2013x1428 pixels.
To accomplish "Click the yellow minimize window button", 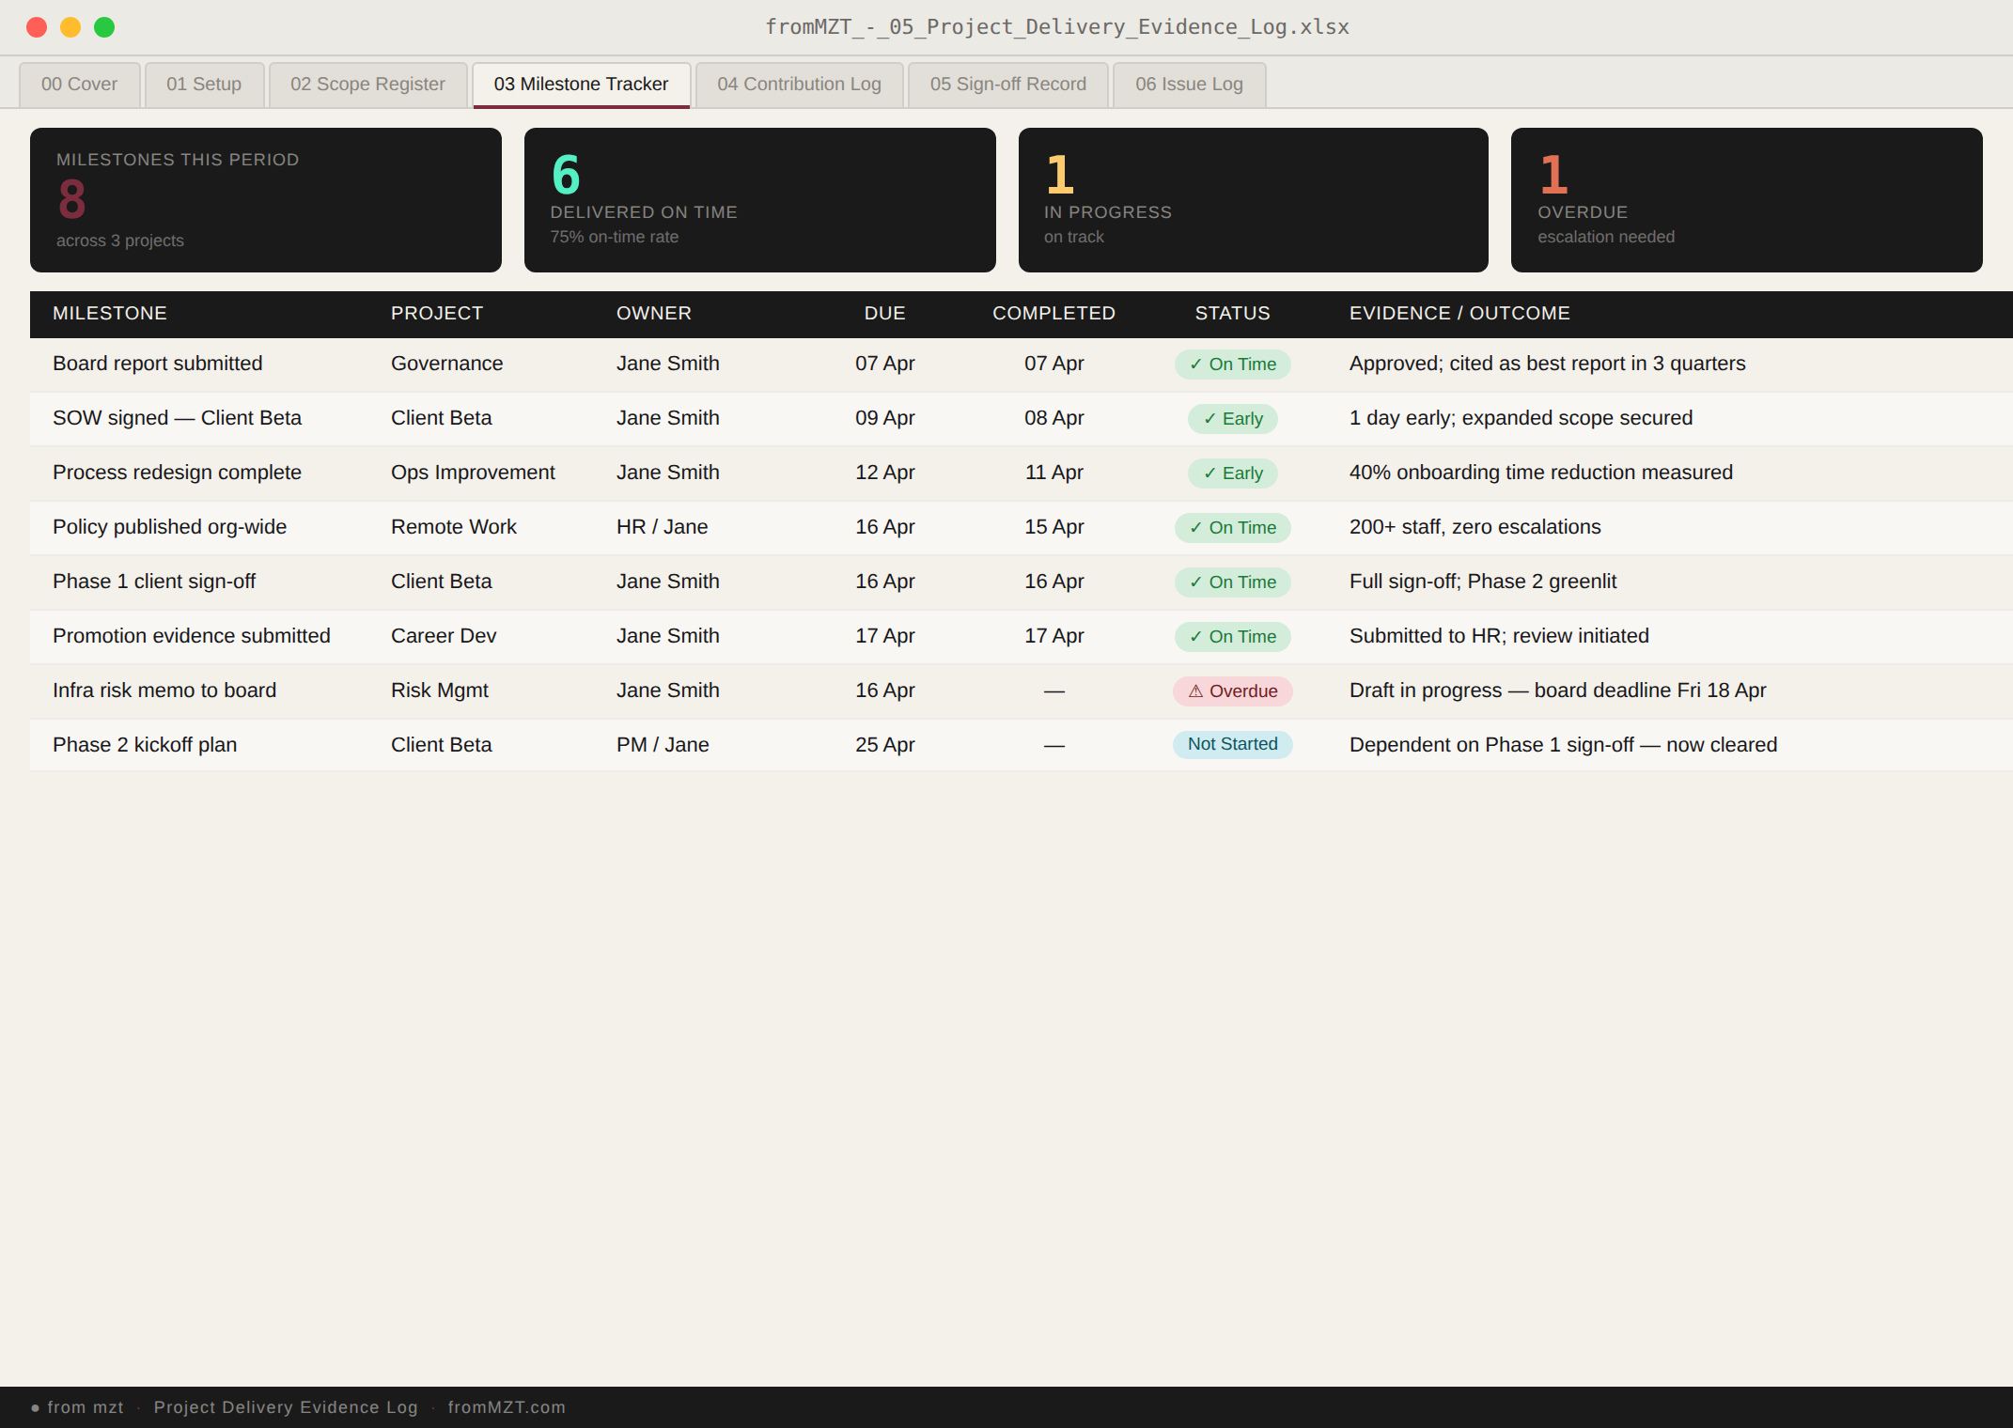I will [70, 27].
